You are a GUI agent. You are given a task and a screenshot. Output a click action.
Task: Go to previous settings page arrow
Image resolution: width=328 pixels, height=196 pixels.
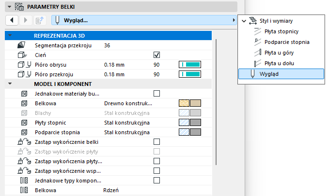tap(12, 20)
